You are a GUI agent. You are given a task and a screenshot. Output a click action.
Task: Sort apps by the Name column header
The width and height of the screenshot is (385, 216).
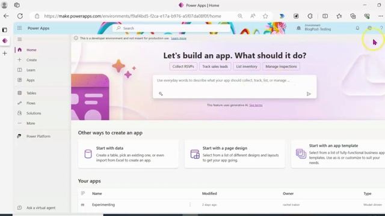tap(97, 193)
